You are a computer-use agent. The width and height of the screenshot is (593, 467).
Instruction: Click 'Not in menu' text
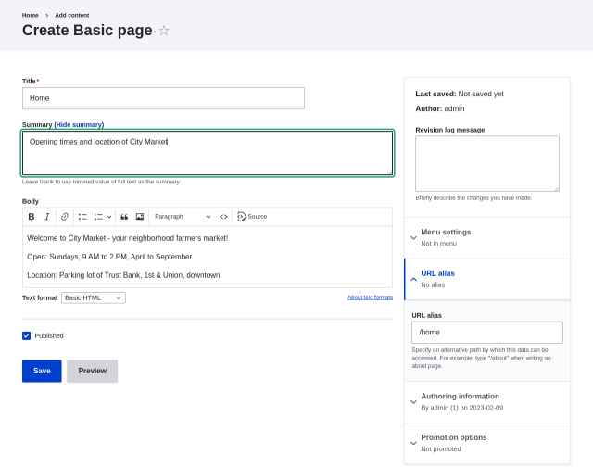point(438,244)
